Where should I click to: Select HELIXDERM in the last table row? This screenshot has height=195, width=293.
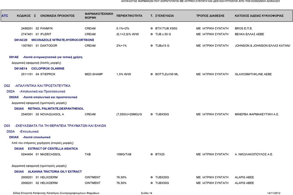[49, 183]
